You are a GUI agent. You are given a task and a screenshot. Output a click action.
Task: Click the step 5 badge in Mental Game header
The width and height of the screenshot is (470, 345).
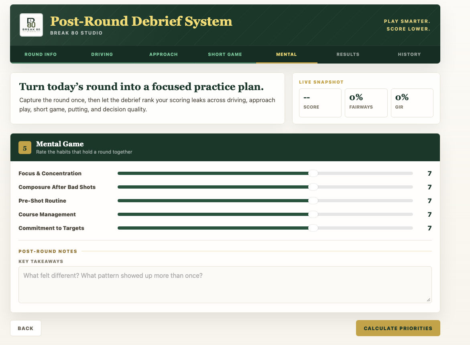pos(25,148)
